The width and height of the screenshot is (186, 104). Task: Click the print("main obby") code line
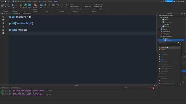point(21,23)
